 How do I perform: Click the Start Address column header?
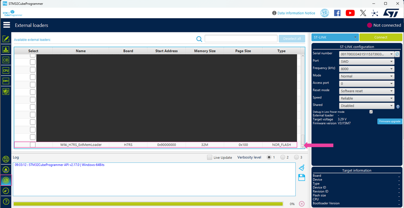pyautogui.click(x=167, y=51)
